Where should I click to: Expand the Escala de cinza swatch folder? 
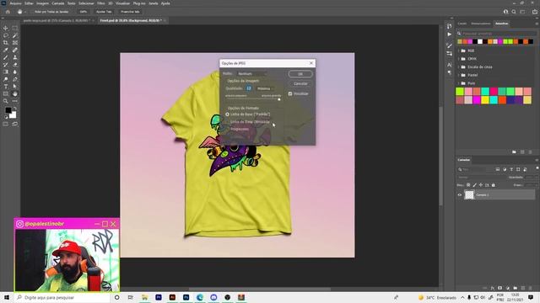point(459,67)
